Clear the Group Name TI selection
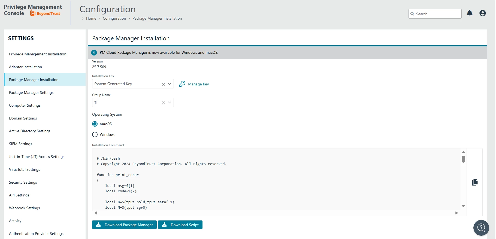The height and width of the screenshot is (239, 496). [x=164, y=103]
